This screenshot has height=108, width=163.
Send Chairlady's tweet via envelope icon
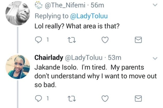pos(139,98)
